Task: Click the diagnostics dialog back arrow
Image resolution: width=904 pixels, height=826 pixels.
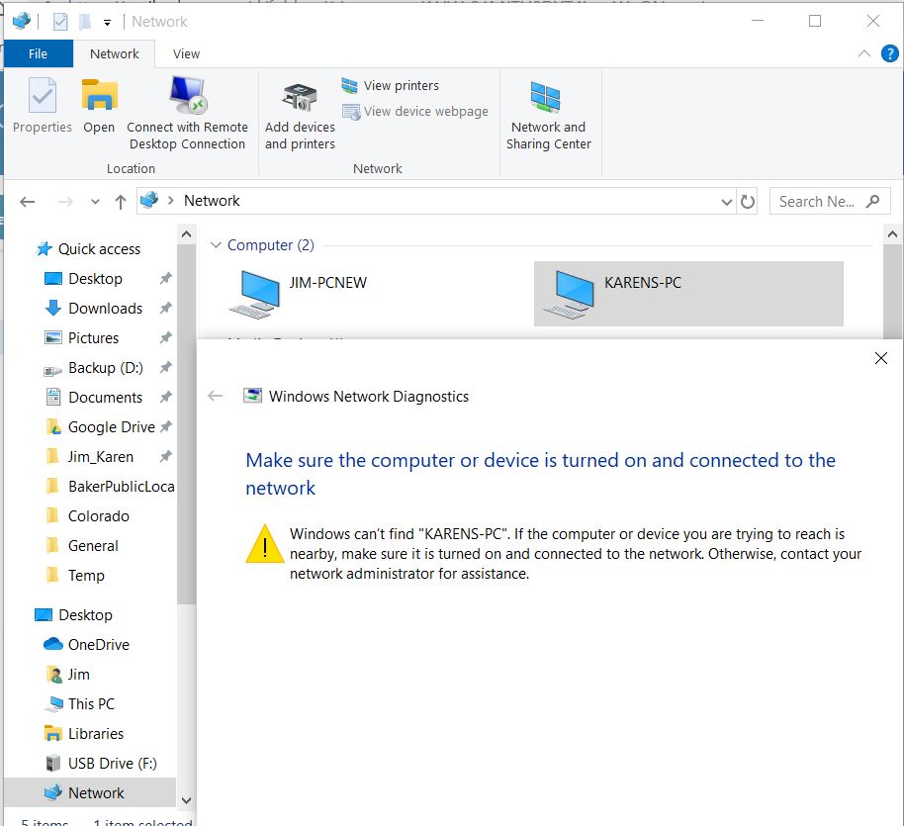Action: 215,396
